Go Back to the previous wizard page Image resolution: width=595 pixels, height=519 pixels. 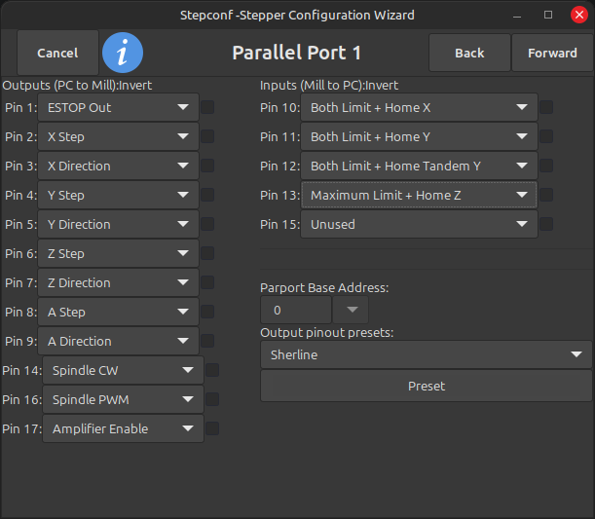(x=469, y=53)
